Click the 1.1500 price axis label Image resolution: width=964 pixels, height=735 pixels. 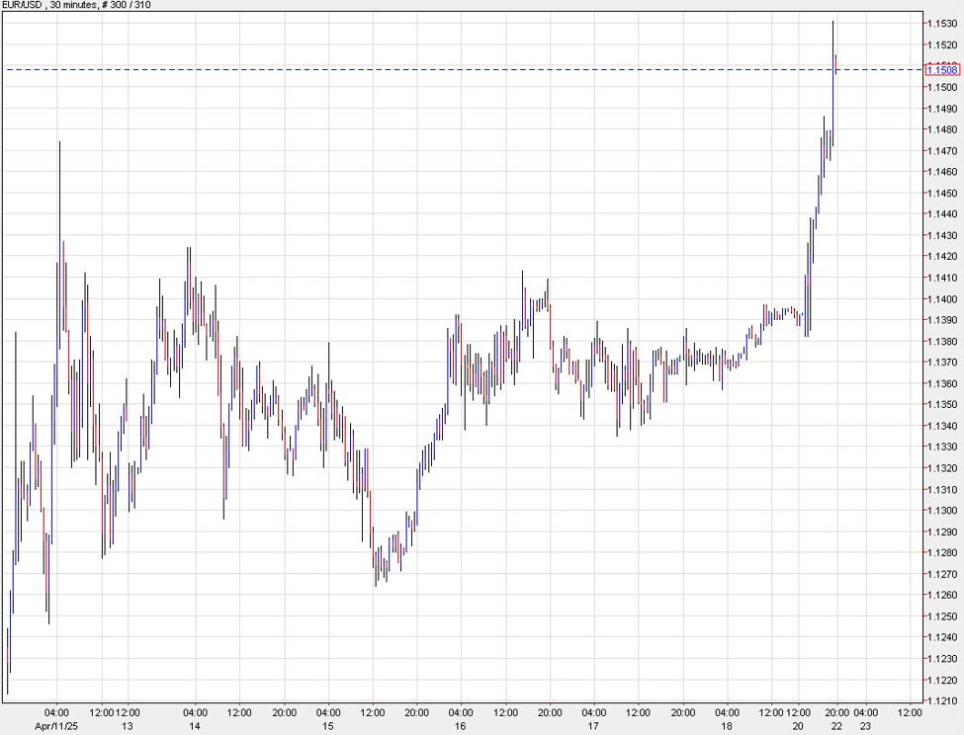tap(940, 87)
